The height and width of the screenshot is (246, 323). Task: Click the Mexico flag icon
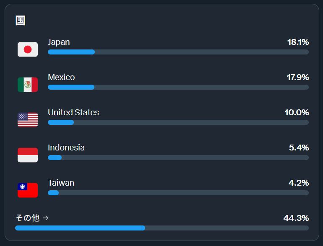click(x=28, y=85)
